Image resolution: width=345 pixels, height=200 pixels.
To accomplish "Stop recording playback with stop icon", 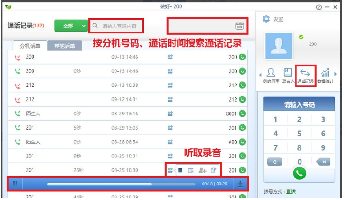I will [181, 171].
